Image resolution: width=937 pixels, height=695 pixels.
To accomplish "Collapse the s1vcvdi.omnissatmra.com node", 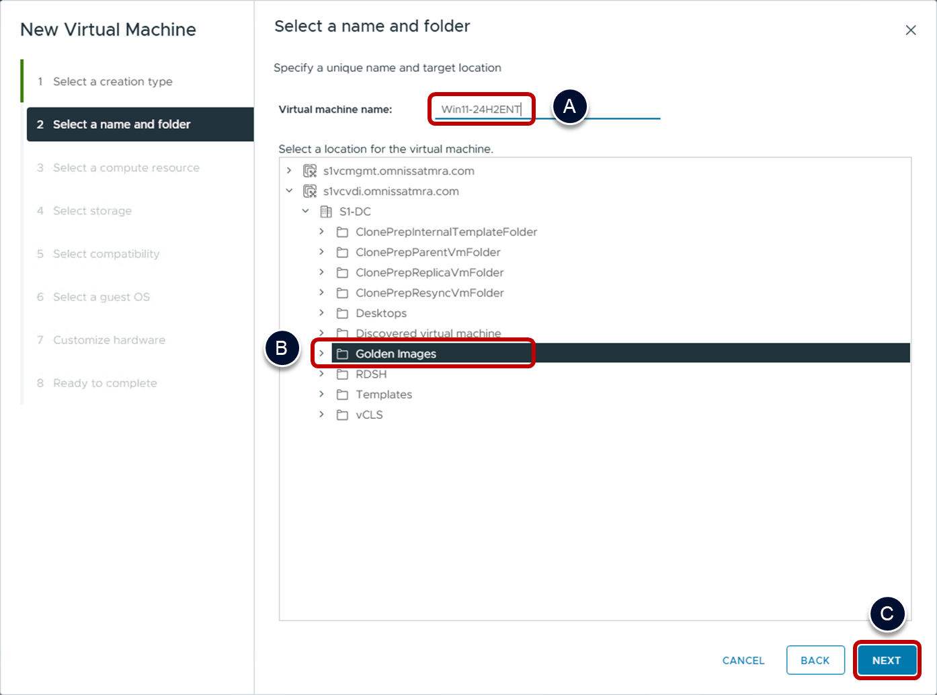I will (x=290, y=191).
